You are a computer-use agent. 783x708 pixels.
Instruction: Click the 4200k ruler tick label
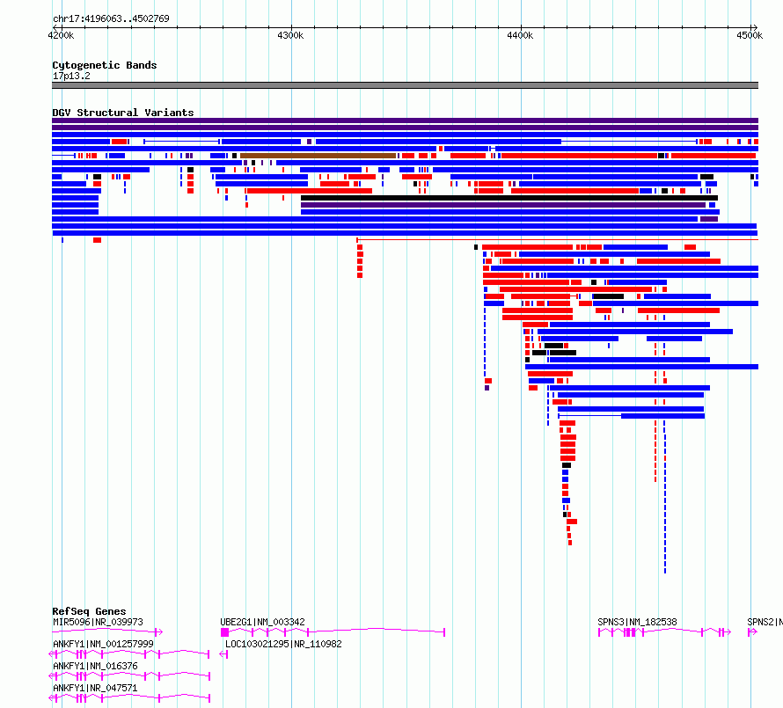pos(61,35)
